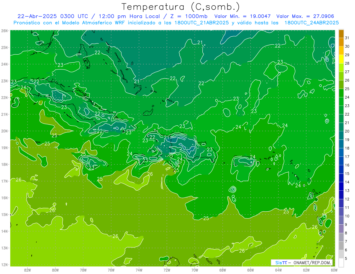This screenshot has height=274, width=355.
Task: Click the title 'Temperatura (C,somb.)'
Action: click(x=181, y=7)
